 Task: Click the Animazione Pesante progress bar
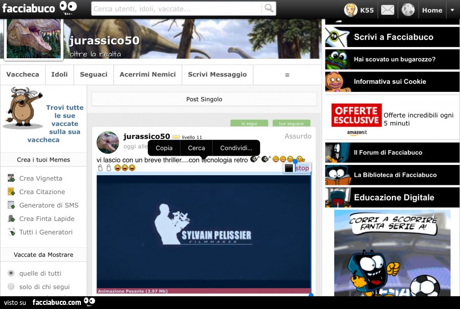pyautogui.click(x=203, y=291)
